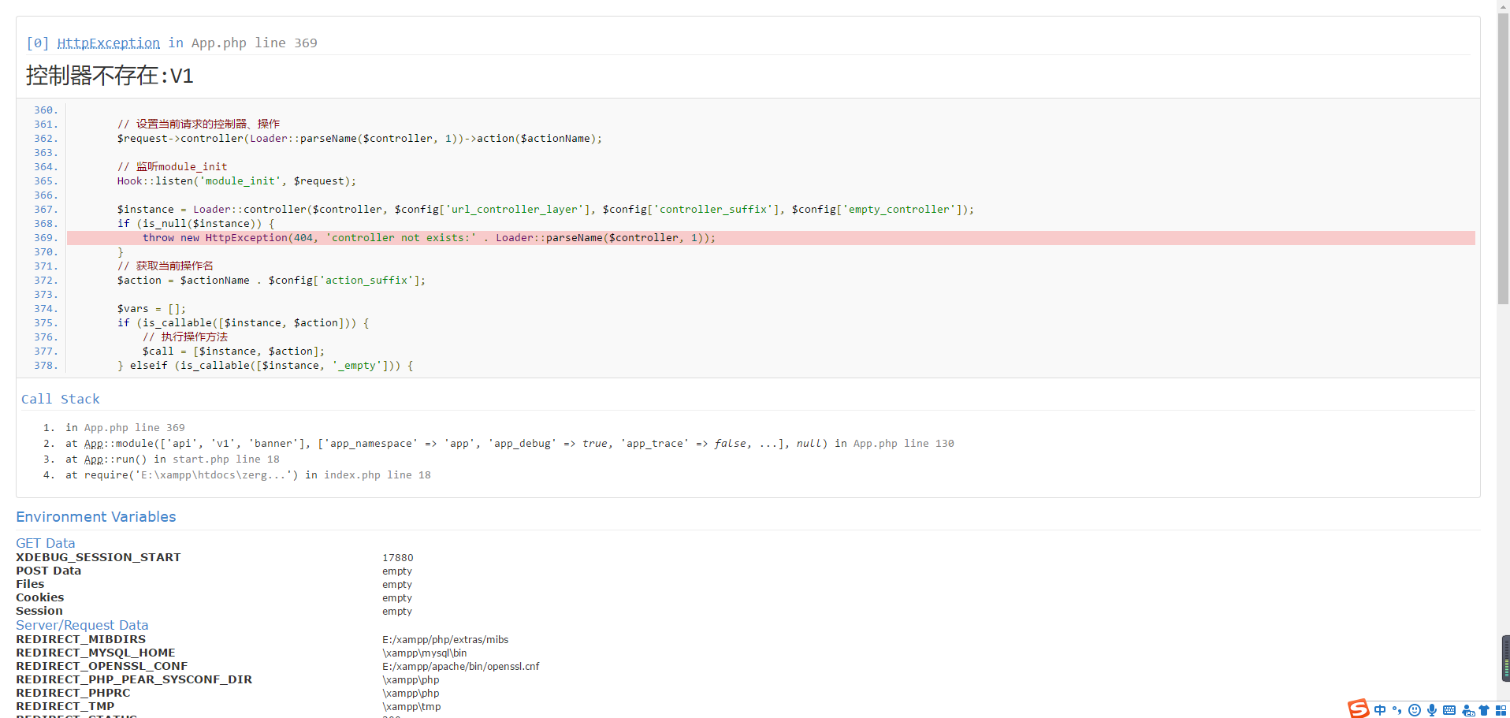The image size is (1510, 718).
Task: Click the error title 控制器不存在:V1
Action: (x=110, y=76)
